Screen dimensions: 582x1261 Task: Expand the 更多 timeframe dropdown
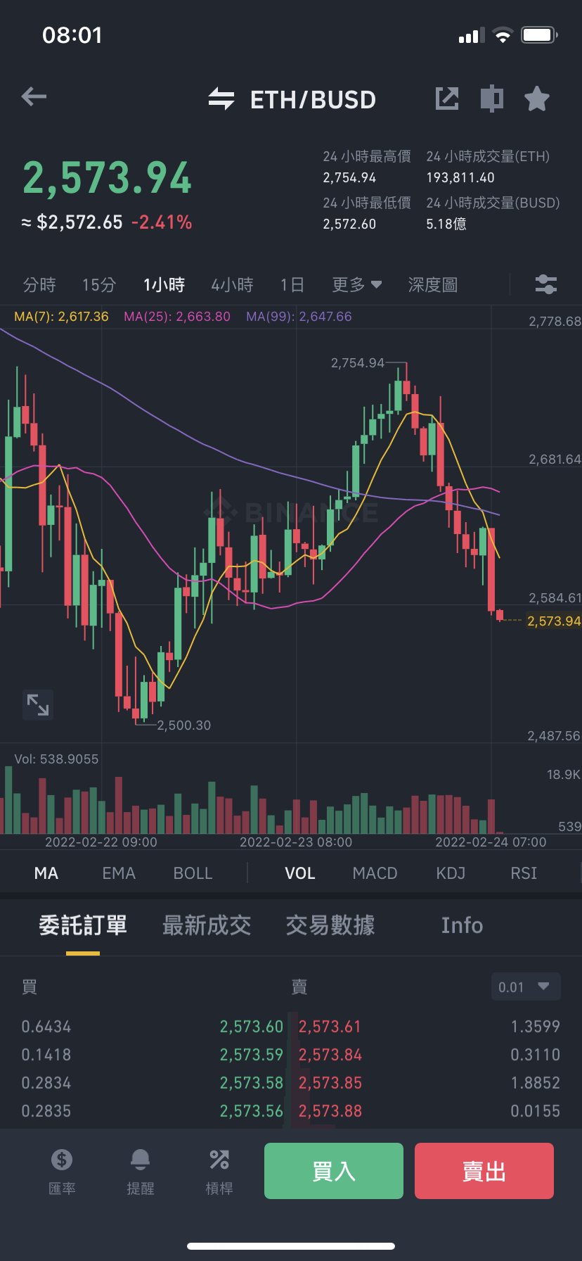tap(357, 285)
